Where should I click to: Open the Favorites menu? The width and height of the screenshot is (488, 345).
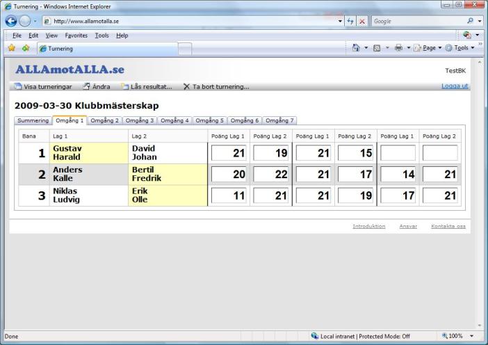(76, 35)
